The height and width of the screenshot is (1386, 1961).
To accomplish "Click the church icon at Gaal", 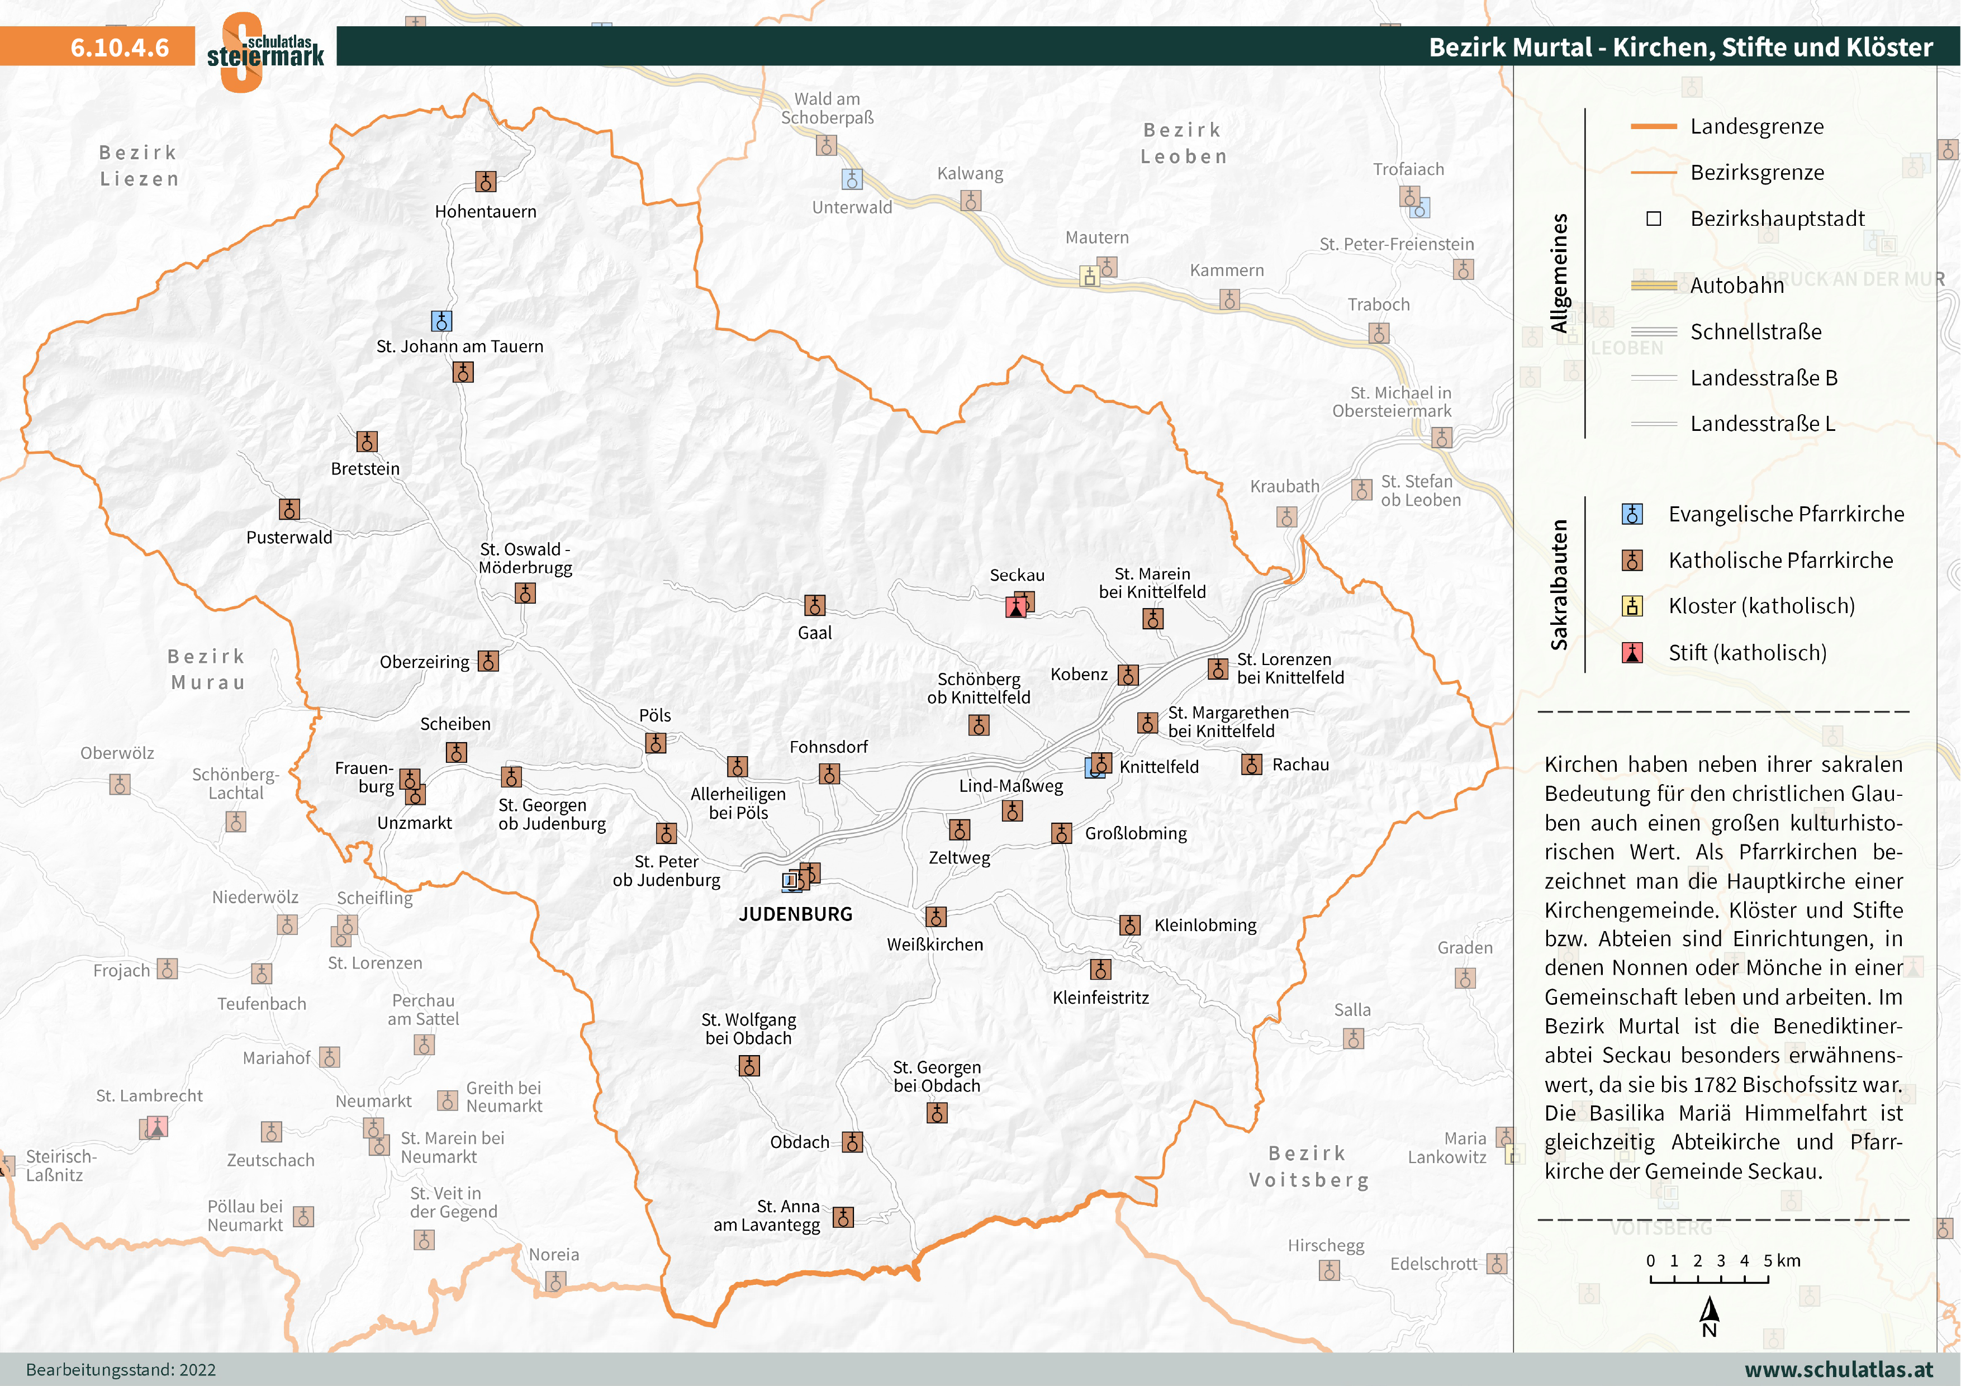I will coord(815,605).
